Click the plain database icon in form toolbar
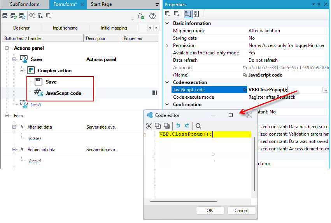 tap(5, 16)
